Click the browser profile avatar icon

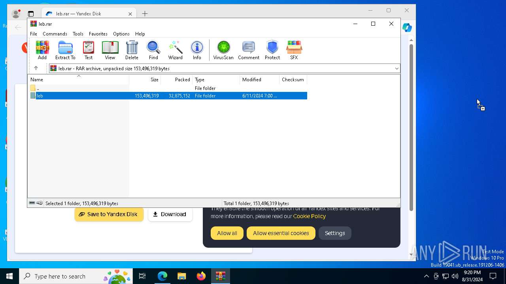[x=16, y=14]
